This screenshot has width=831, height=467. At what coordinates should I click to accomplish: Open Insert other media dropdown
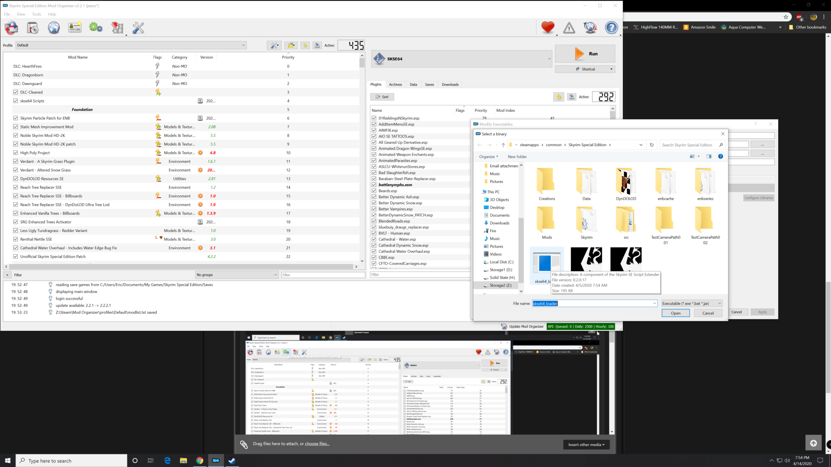(x=586, y=445)
